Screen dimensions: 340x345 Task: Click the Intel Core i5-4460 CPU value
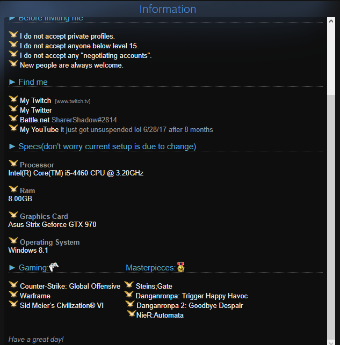pyautogui.click(x=76, y=173)
